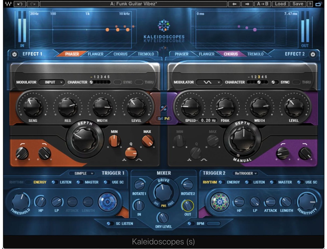Go to next preset arrow
This screenshot has width=327, height=249.
tap(247, 4)
